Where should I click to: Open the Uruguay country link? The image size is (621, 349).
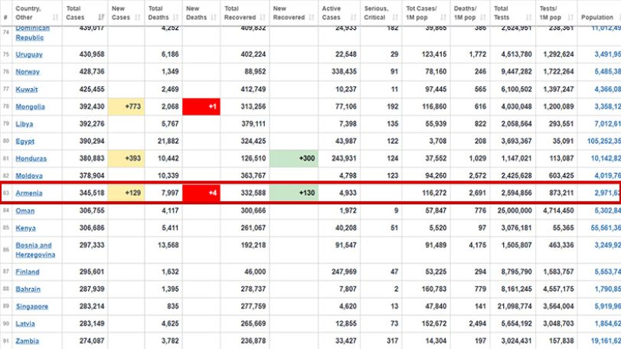pos(29,54)
